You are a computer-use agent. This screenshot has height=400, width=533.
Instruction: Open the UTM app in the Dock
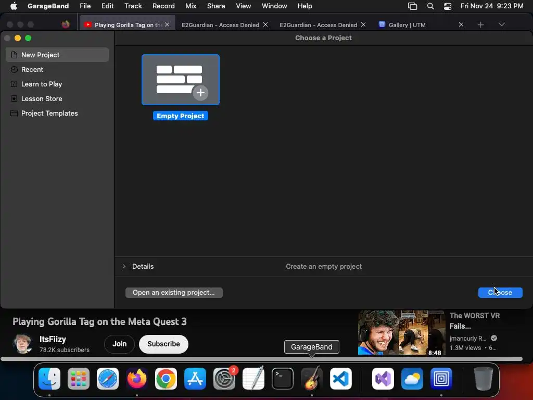pos(441,379)
